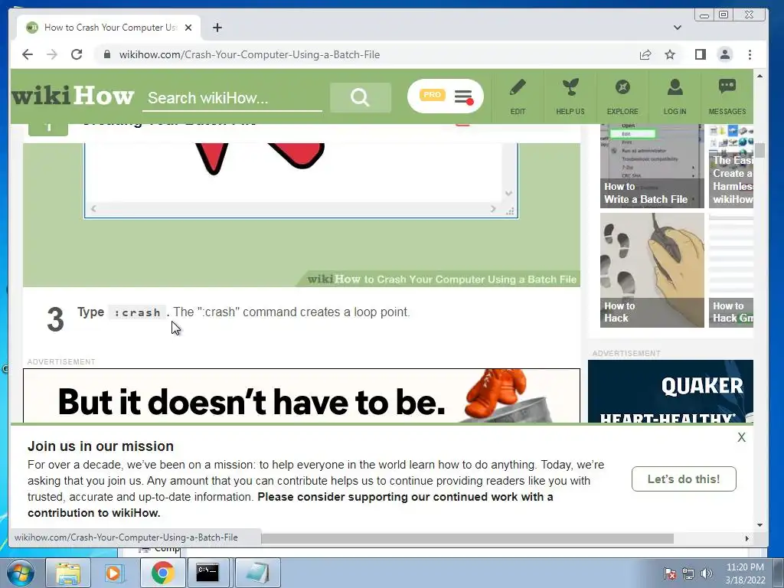Open Windows Explorer from the taskbar

[68, 573]
